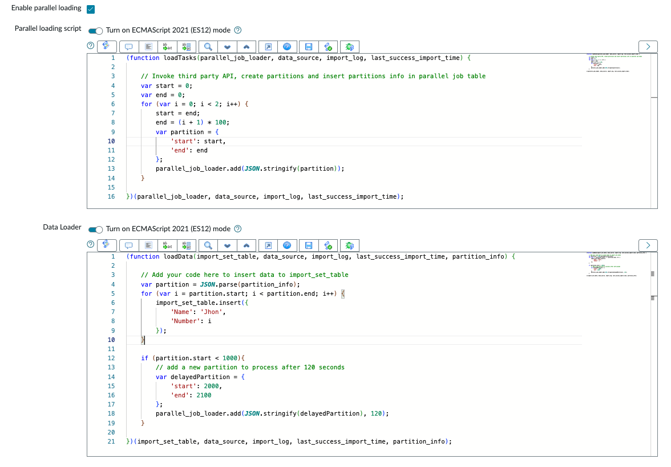Expand side panel arrow of Data Loader editor
This screenshot has width=671, height=467.
[x=648, y=245]
